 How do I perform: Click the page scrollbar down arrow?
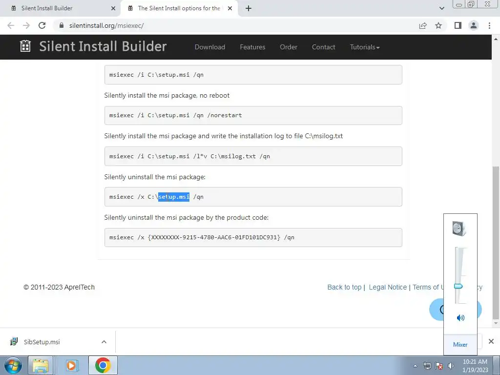pyautogui.click(x=496, y=323)
